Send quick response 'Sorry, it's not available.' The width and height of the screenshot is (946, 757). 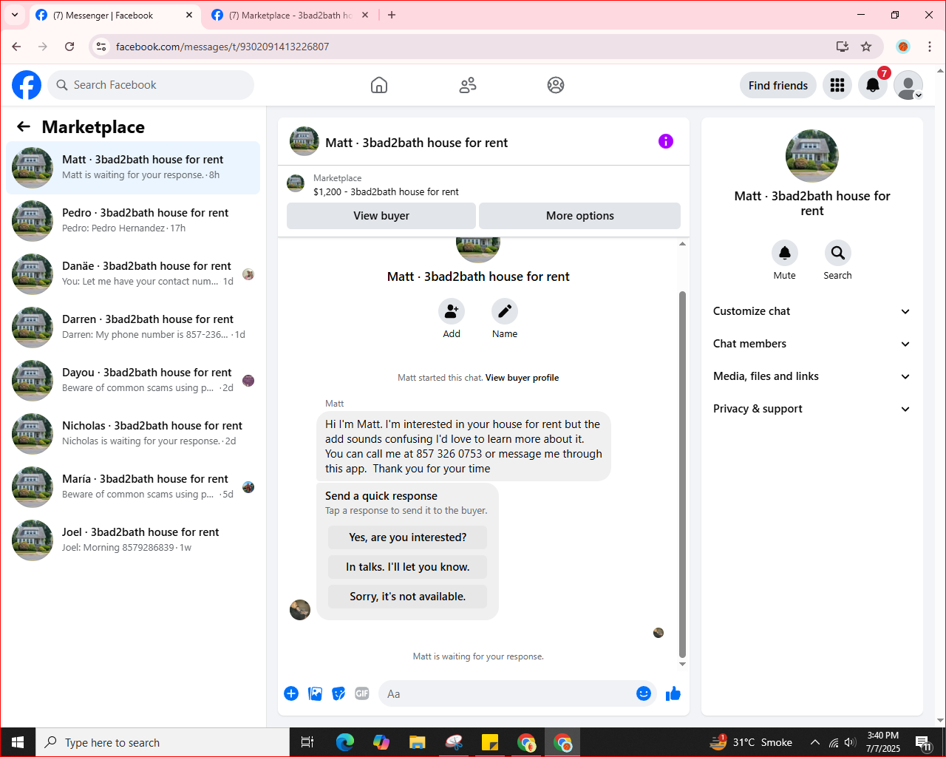[408, 597]
